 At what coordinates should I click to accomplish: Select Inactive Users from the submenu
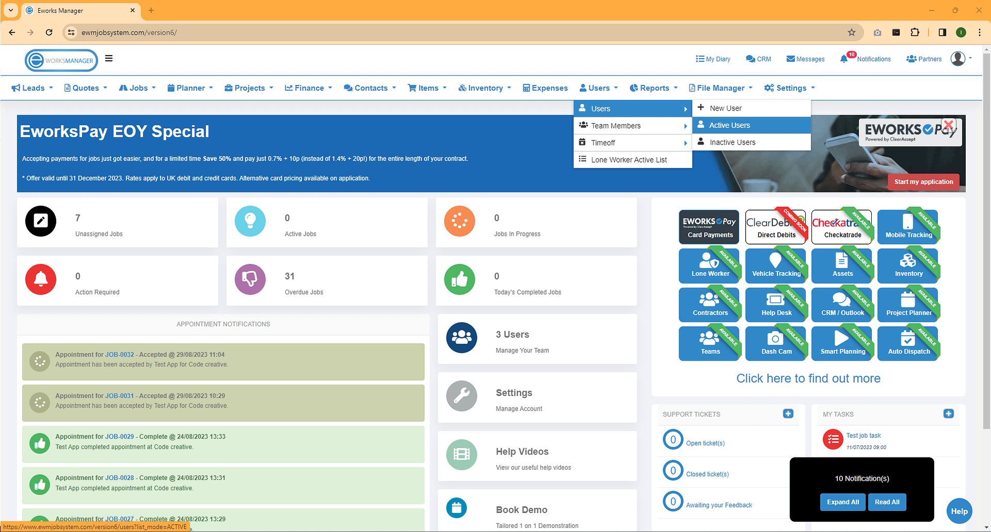(x=752, y=142)
